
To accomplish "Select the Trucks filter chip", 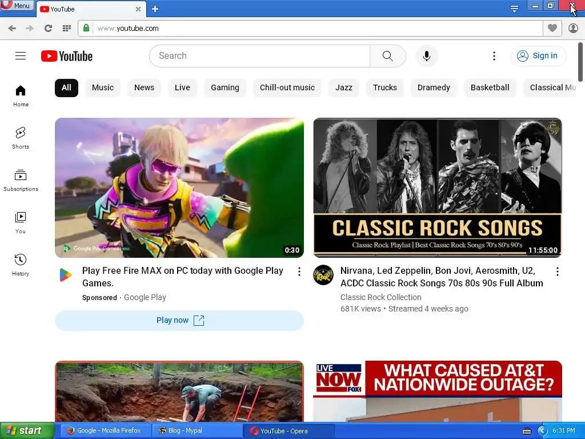I will click(x=385, y=87).
